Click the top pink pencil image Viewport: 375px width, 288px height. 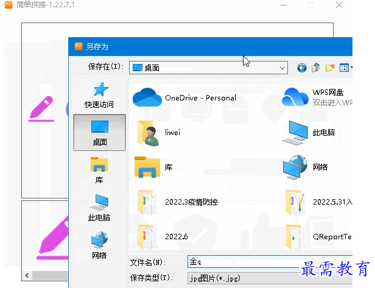41,109
